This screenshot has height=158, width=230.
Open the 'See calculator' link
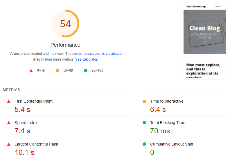86,59
